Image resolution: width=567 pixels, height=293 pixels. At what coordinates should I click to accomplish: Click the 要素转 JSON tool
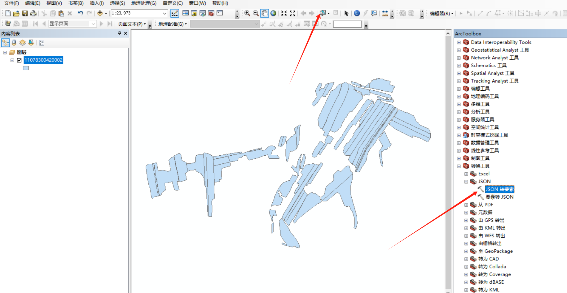click(x=499, y=197)
